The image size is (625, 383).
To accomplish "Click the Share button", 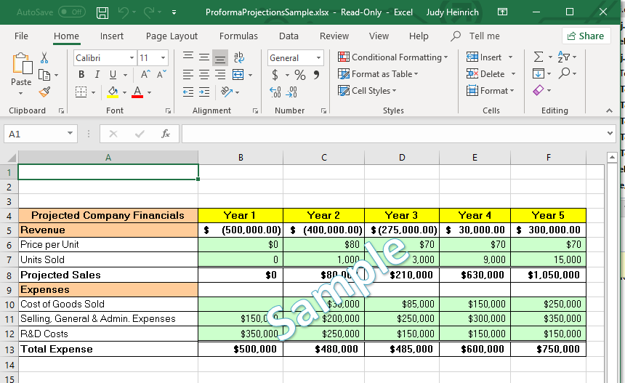I will (x=586, y=36).
